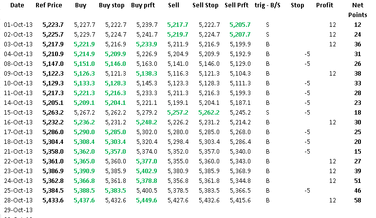Click ref price 5,263.2 cell
This screenshot has width=376, height=218.
53,113
